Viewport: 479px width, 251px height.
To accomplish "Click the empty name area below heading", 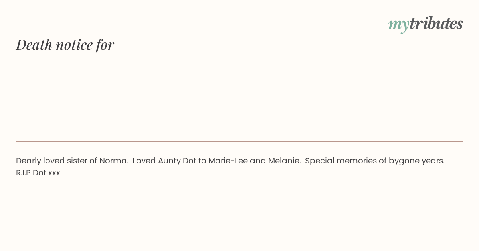I will tap(160, 96).
